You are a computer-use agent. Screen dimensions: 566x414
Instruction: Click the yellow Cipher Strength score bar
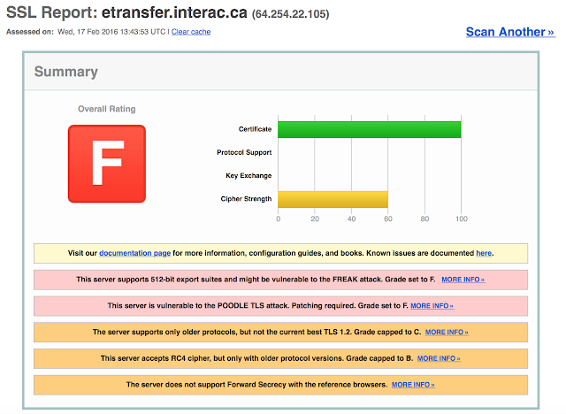click(x=333, y=199)
